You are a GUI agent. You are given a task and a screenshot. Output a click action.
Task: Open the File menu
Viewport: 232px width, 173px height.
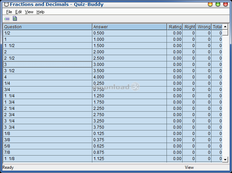click(9, 12)
